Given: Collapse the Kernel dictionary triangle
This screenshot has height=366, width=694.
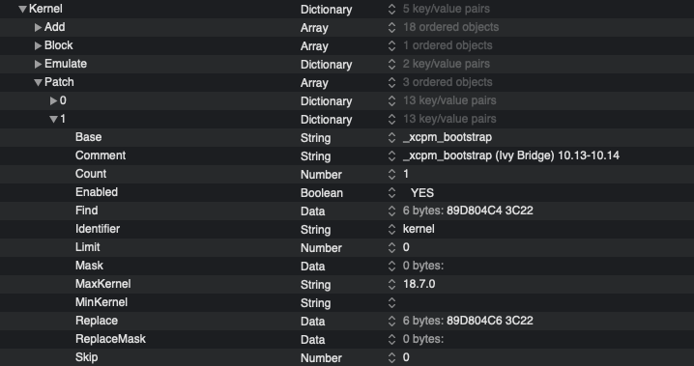Looking at the screenshot, I should (x=22, y=10).
